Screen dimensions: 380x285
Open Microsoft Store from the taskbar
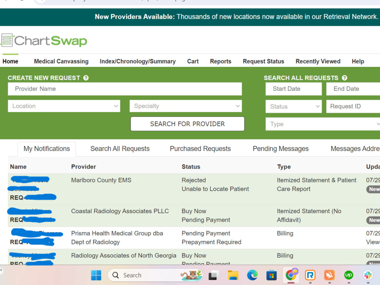[271, 275]
